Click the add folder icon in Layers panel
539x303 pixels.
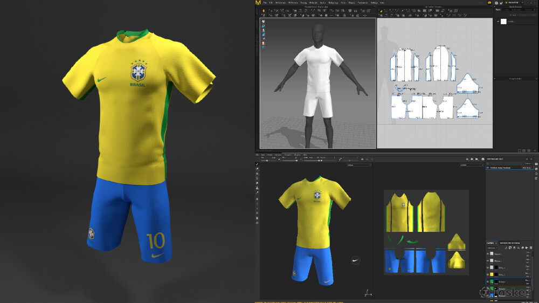(x=527, y=247)
